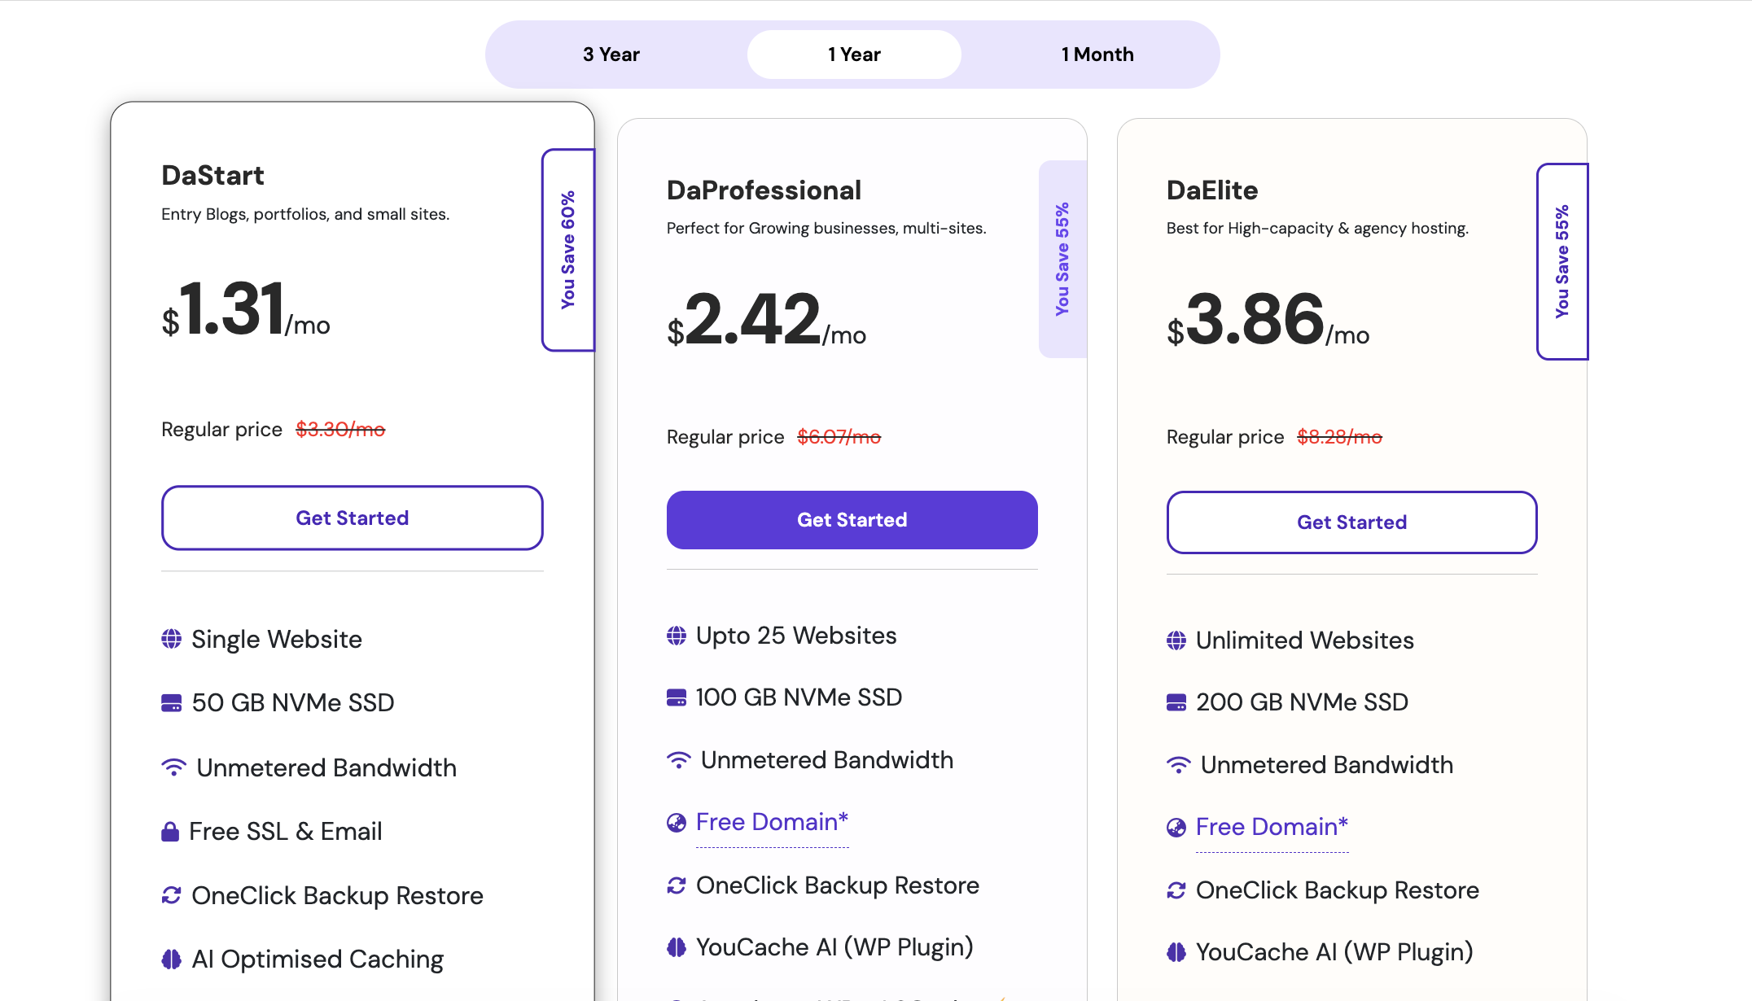Screen dimensions: 1752x1001
Task: Click the You Save 60% badge
Action: pyautogui.click(x=567, y=250)
